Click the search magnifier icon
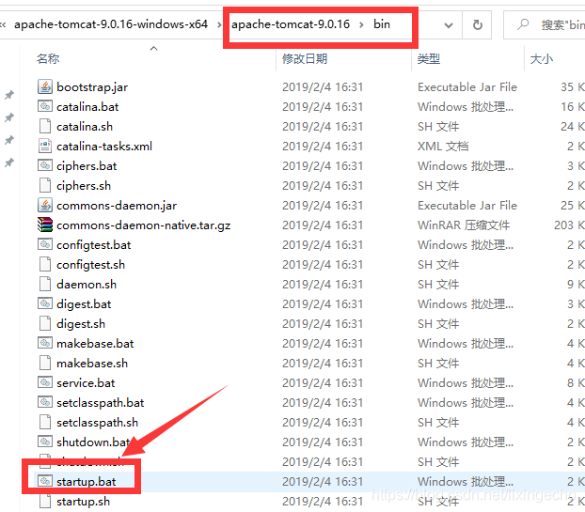 [x=523, y=24]
